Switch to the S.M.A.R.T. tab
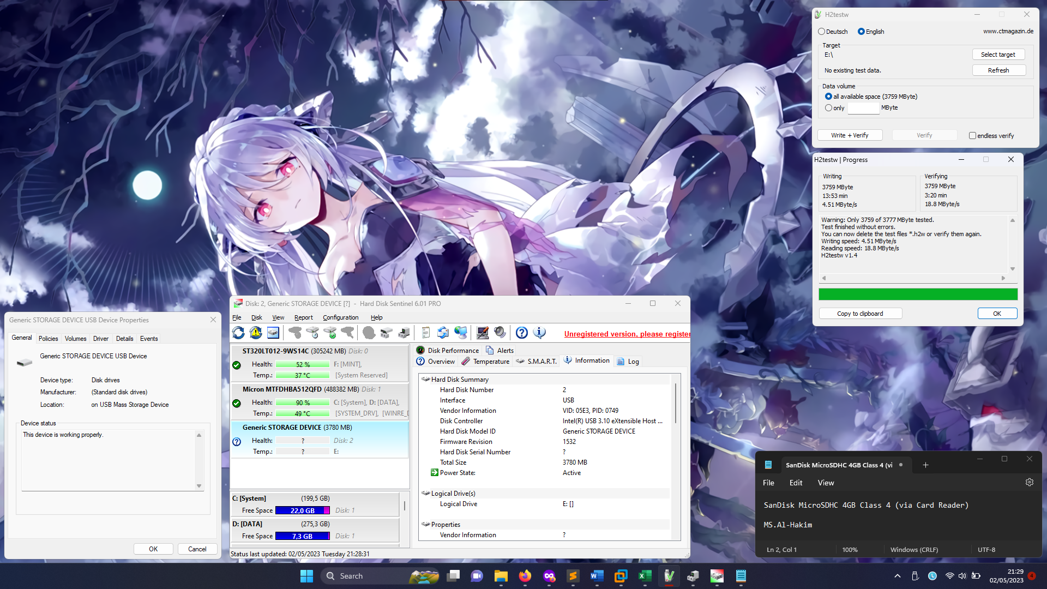This screenshot has height=589, width=1047. [x=536, y=361]
